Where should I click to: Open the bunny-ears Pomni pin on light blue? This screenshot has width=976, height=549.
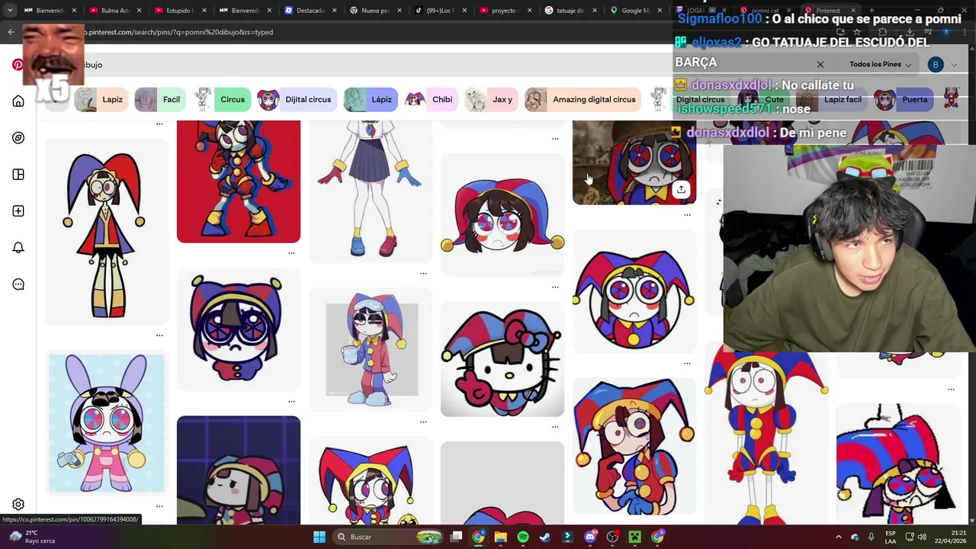(x=107, y=423)
